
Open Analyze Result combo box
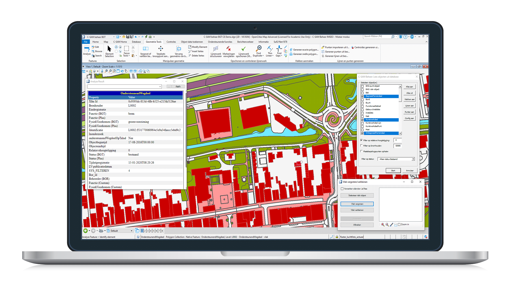coord(125,87)
